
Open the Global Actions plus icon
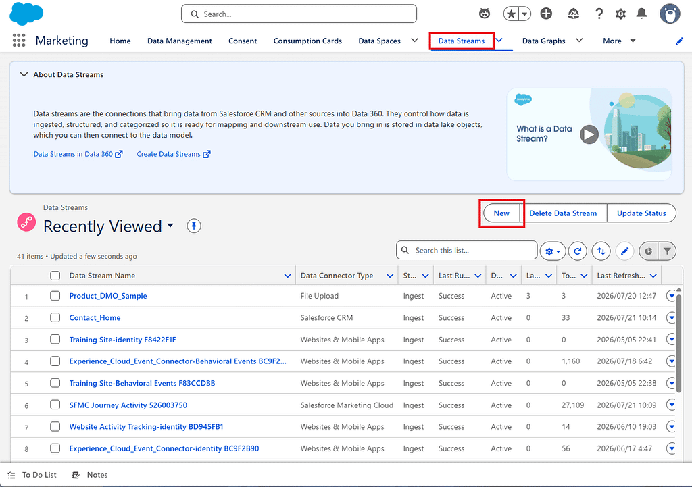point(546,14)
